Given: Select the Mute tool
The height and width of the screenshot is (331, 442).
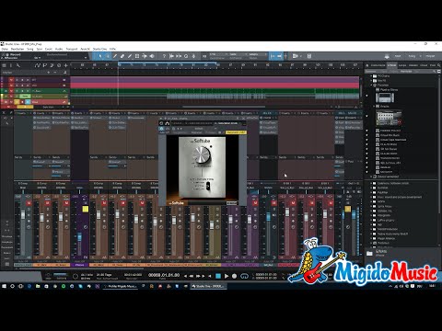Looking at the screenshot, I should (137, 56).
